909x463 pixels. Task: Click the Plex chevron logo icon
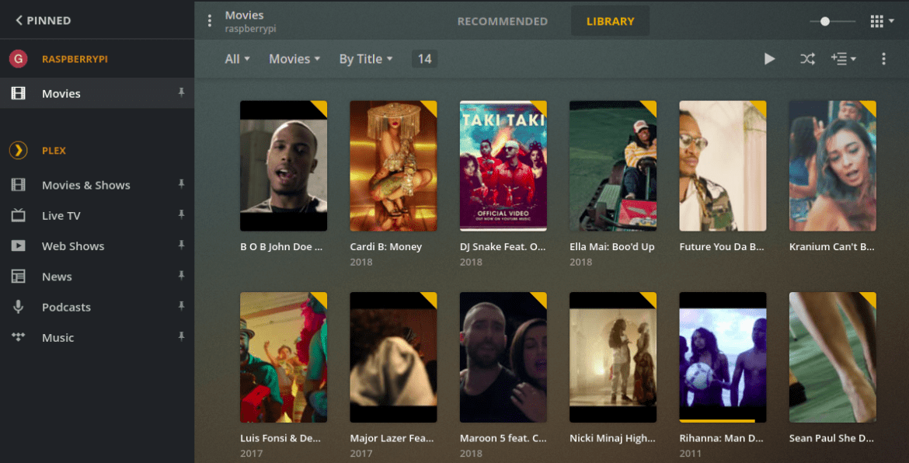pos(19,151)
